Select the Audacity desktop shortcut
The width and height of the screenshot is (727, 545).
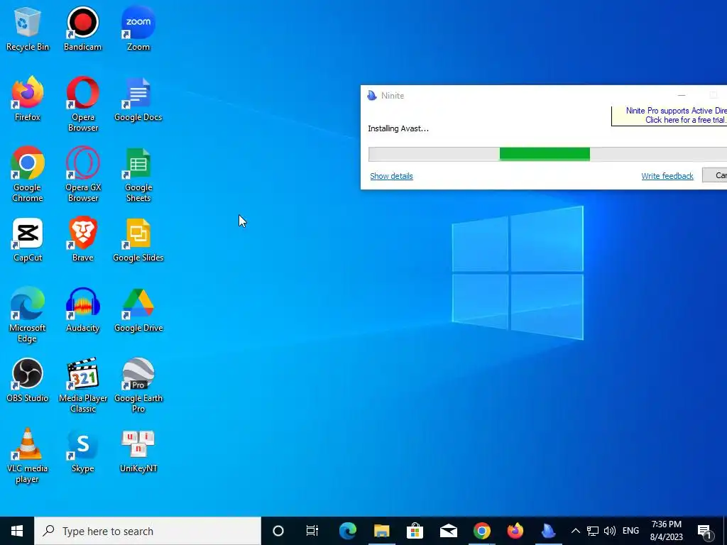point(82,310)
